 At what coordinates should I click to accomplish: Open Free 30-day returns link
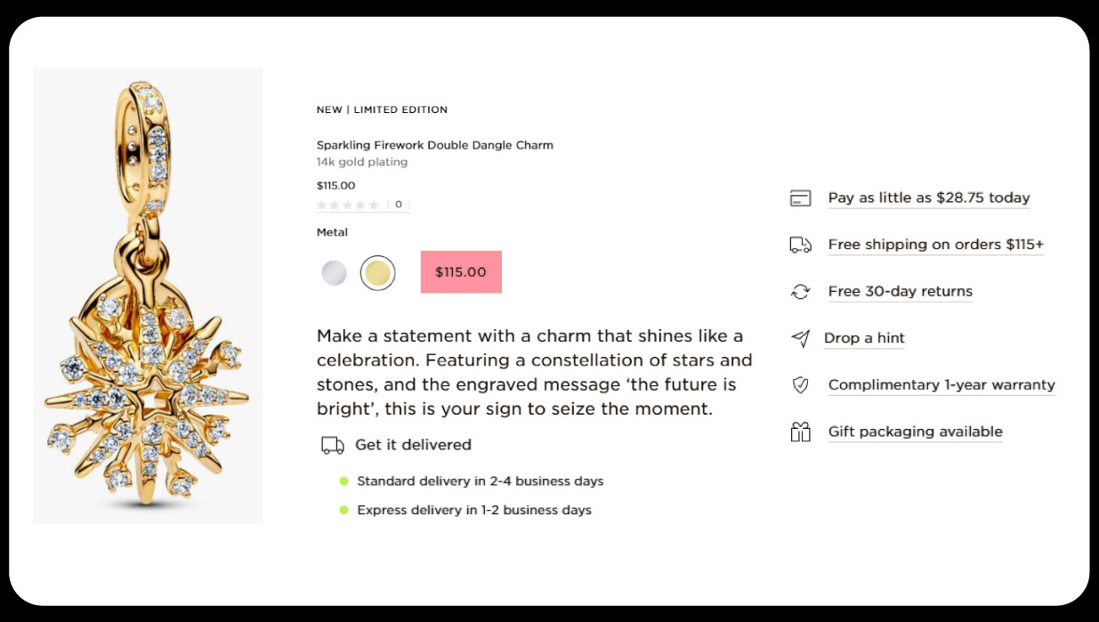pyautogui.click(x=900, y=292)
